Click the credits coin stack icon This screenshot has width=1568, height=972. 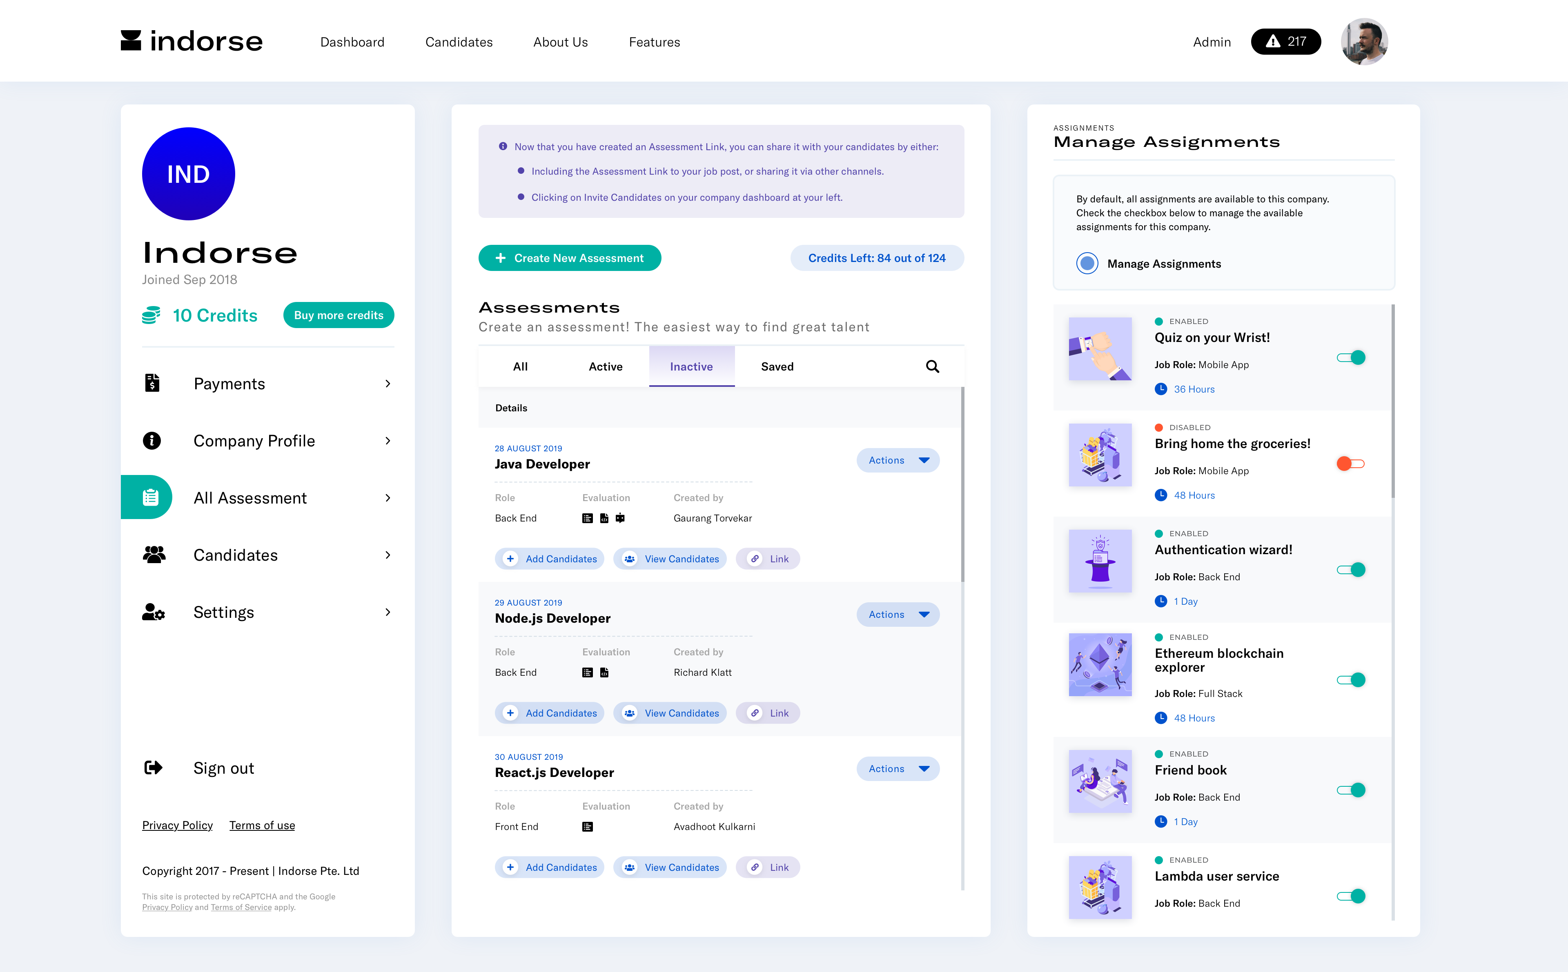coord(151,315)
